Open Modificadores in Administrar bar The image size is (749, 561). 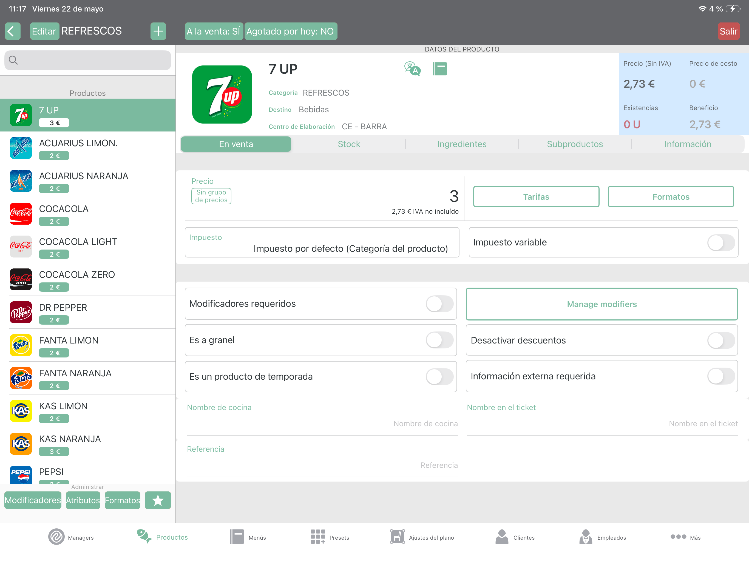pyautogui.click(x=33, y=500)
